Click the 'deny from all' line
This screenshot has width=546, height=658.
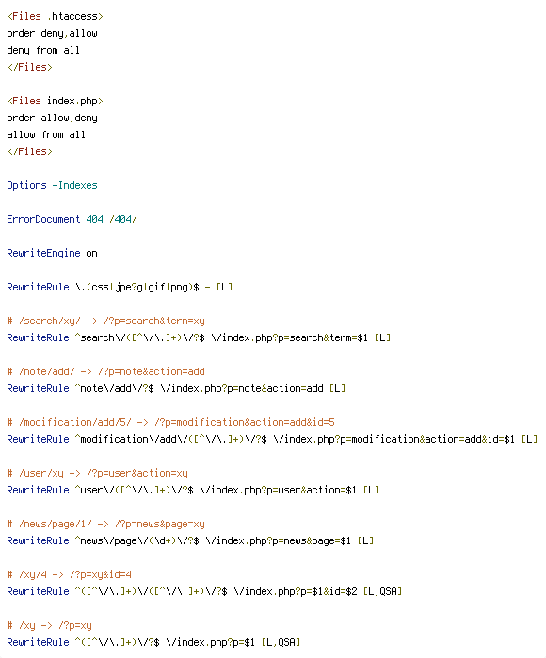tap(43, 51)
